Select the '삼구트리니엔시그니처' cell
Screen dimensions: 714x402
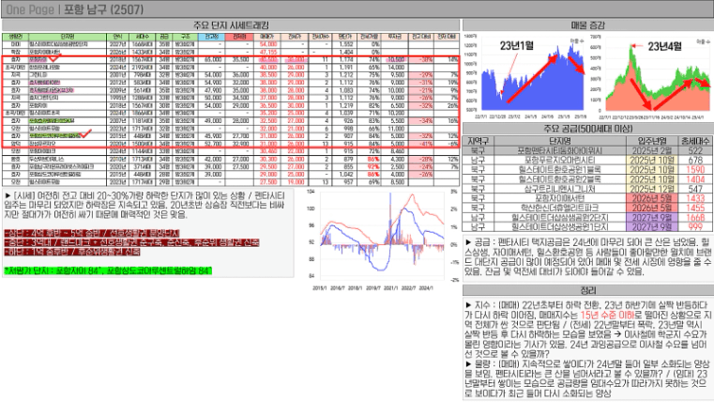[x=559, y=189]
